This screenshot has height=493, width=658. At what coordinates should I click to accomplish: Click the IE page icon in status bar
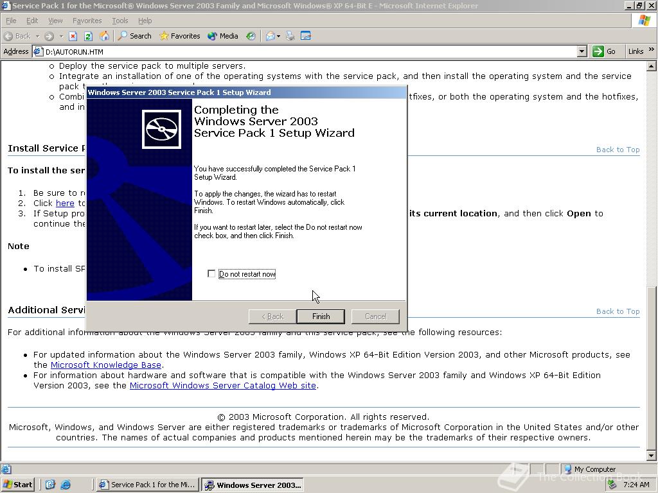[x=6, y=469]
